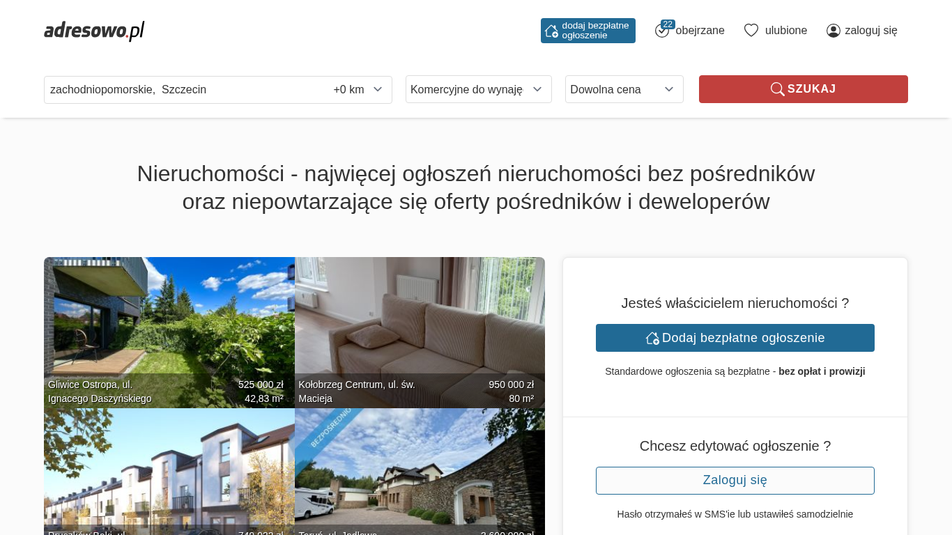
Task: Open the white townhouses listing photo
Action: [169, 472]
